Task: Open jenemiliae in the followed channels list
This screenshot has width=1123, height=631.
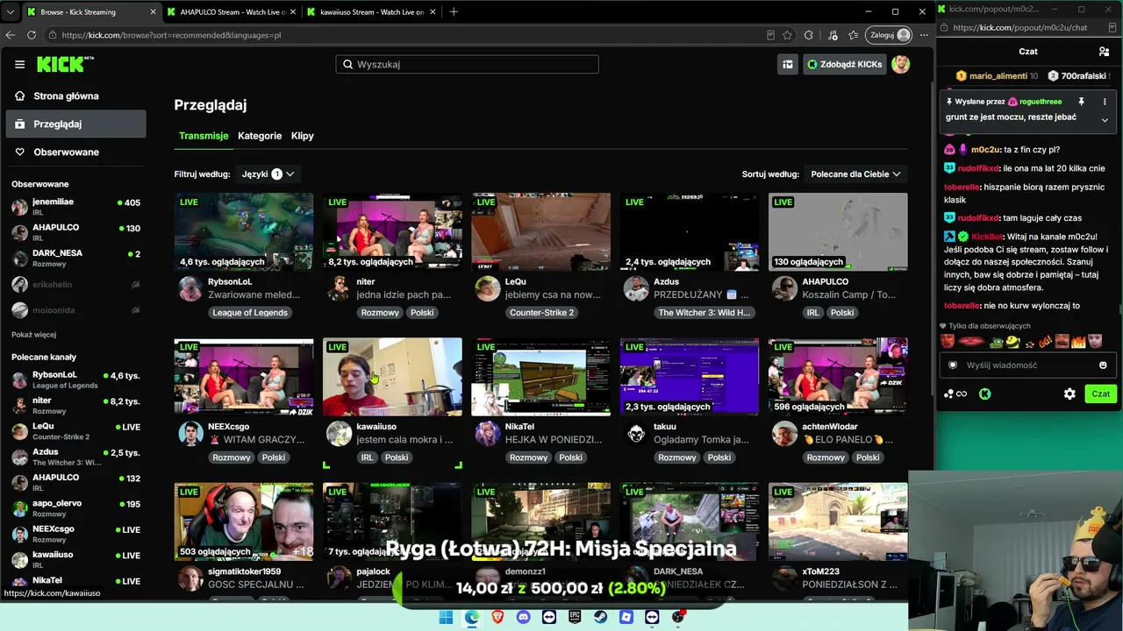Action: [75, 207]
